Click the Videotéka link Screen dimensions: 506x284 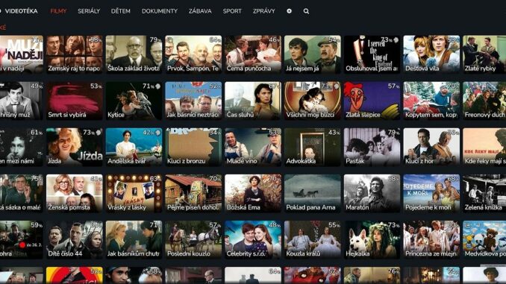[22, 11]
